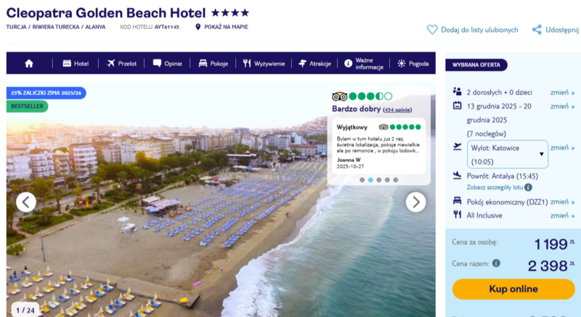The width and height of the screenshot is (581, 317).
Task: Select the last review carousel dot
Action: 396,180
